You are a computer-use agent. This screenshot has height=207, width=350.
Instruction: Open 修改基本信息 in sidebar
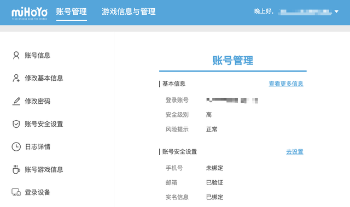[x=44, y=78]
